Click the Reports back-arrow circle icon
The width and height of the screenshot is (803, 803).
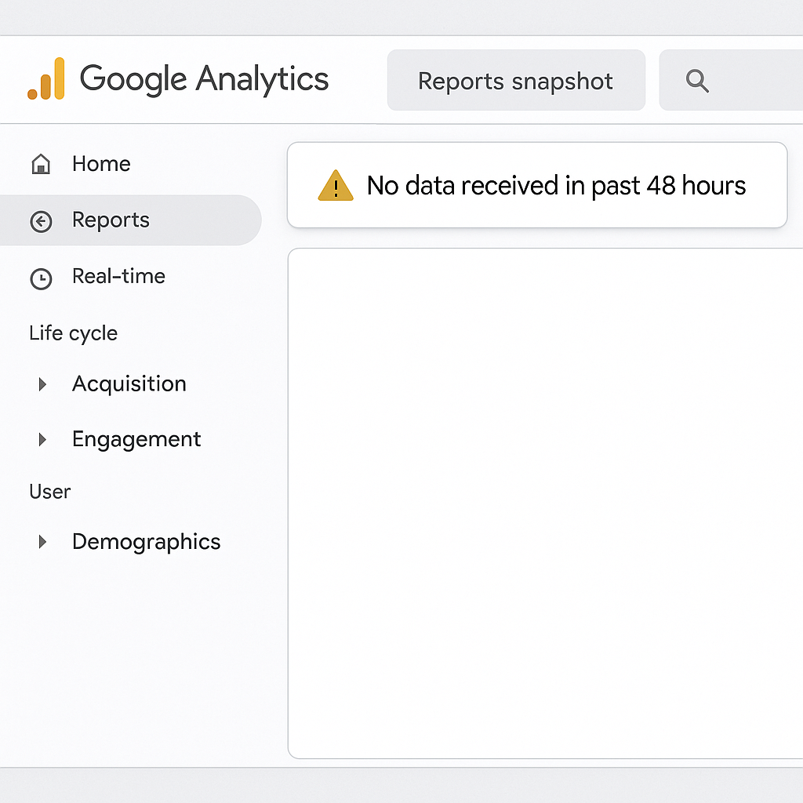(x=41, y=222)
